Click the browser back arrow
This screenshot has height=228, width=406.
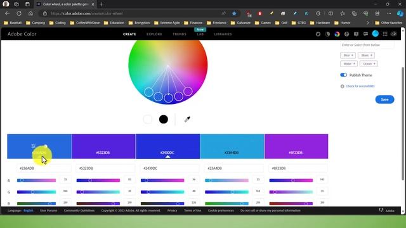[x=7, y=13]
